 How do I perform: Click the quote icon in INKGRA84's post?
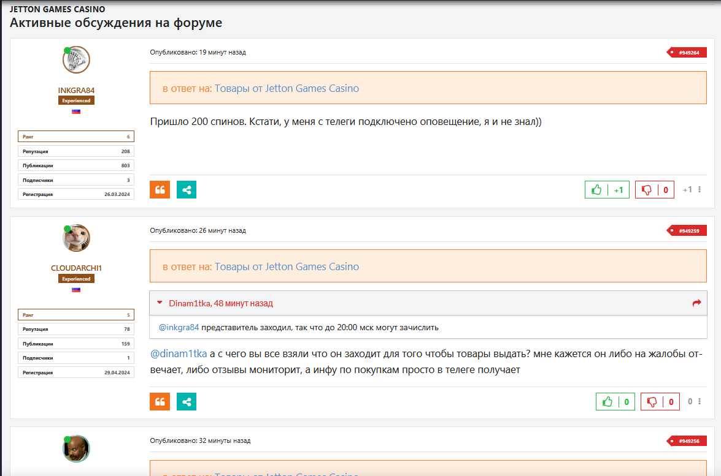pyautogui.click(x=160, y=190)
